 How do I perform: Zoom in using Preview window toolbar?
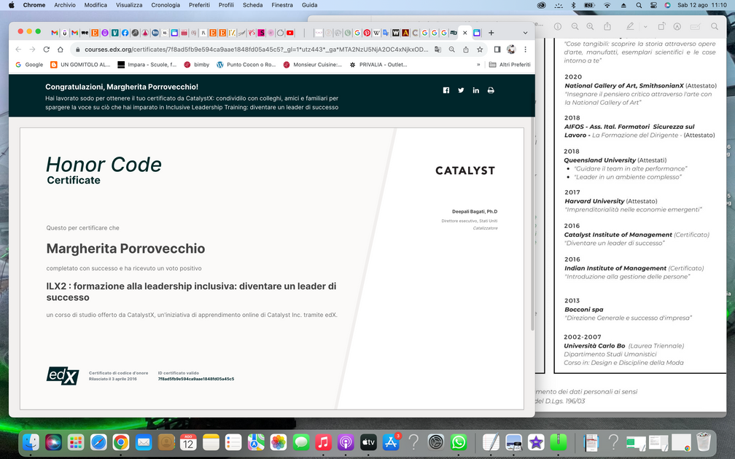[x=590, y=27]
